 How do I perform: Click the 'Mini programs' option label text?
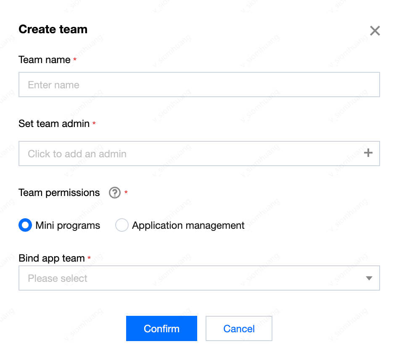tap(68, 225)
